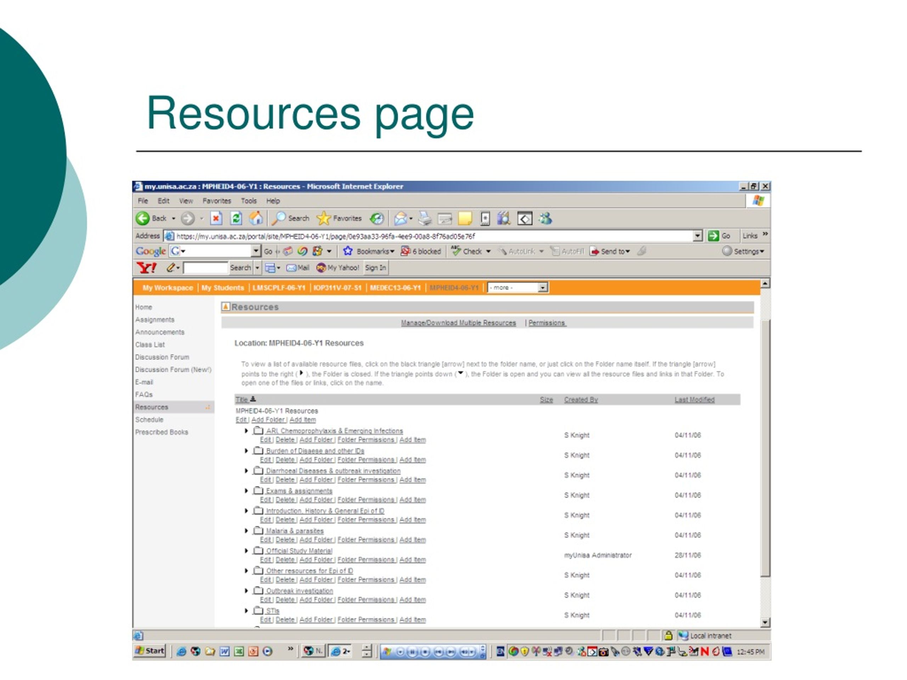
Task: Click the page scrollbar down arrow
Action: 765,623
